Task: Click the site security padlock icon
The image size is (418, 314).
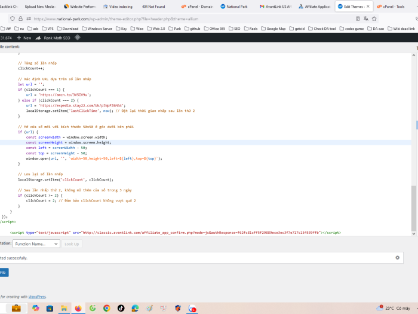Action: (x=20, y=19)
